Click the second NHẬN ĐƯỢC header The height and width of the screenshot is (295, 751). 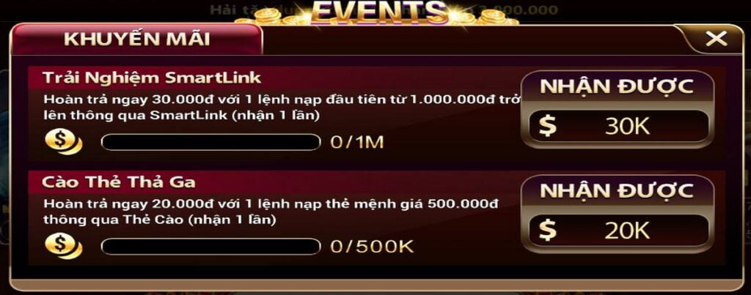click(617, 191)
